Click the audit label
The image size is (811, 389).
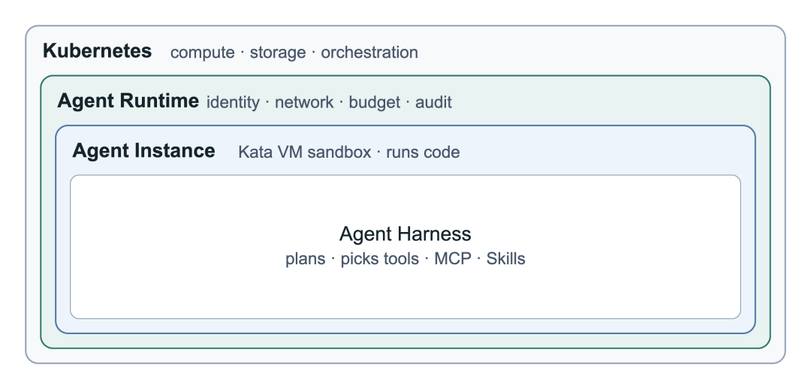pos(433,102)
